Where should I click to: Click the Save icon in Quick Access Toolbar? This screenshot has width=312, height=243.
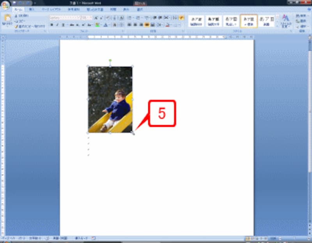pyautogui.click(x=15, y=3)
